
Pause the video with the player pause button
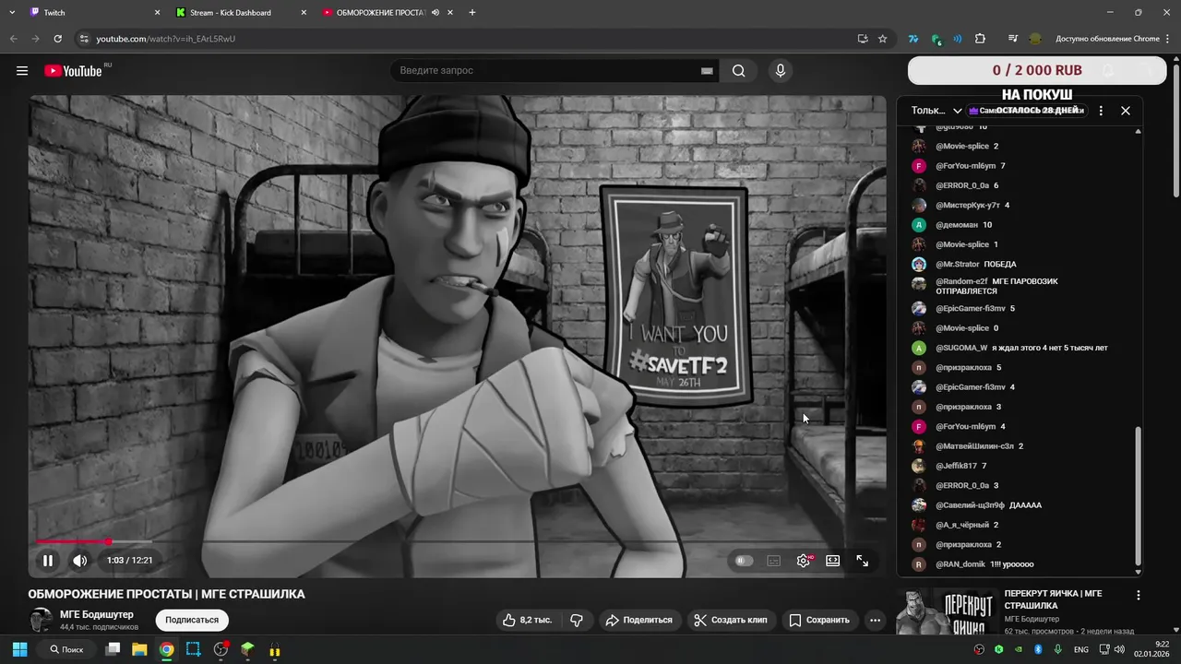coord(48,560)
